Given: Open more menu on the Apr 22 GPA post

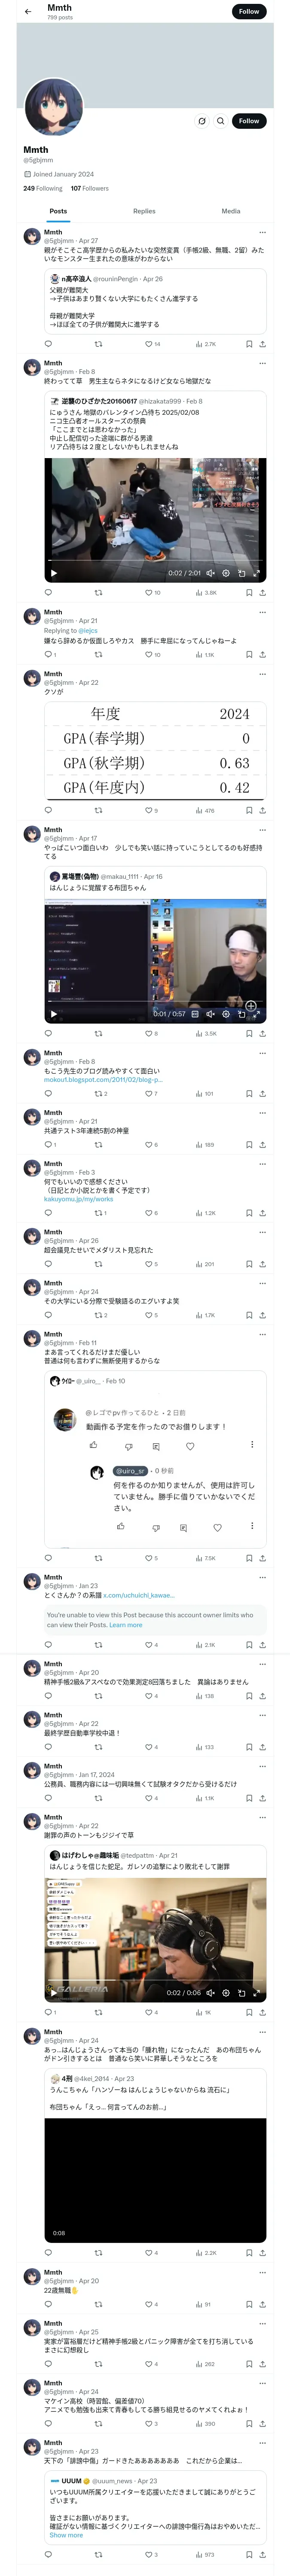Looking at the screenshot, I should tap(262, 674).
